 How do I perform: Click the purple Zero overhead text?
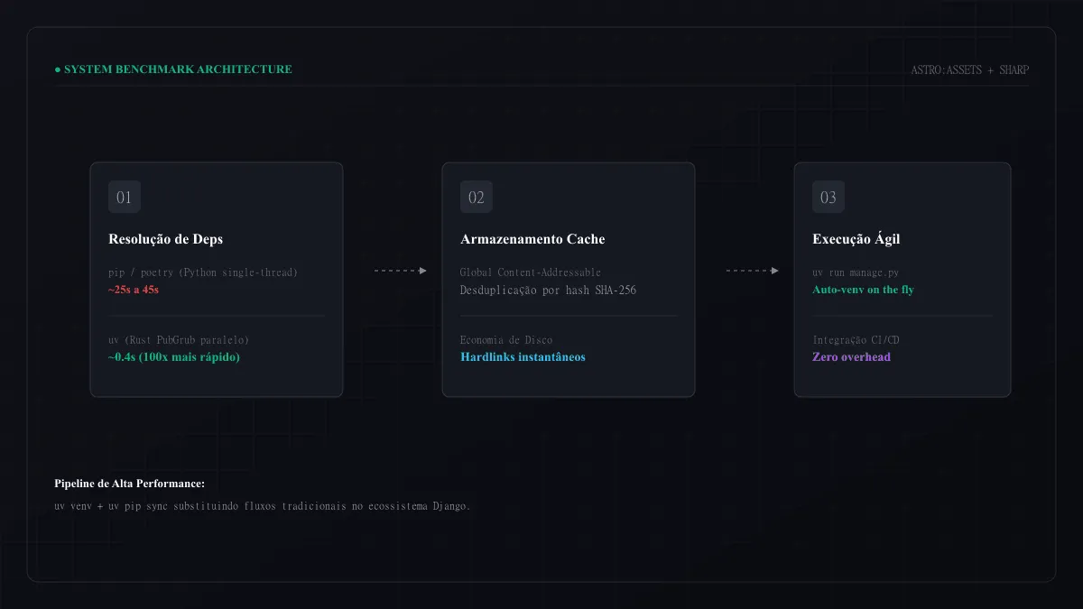tap(851, 356)
